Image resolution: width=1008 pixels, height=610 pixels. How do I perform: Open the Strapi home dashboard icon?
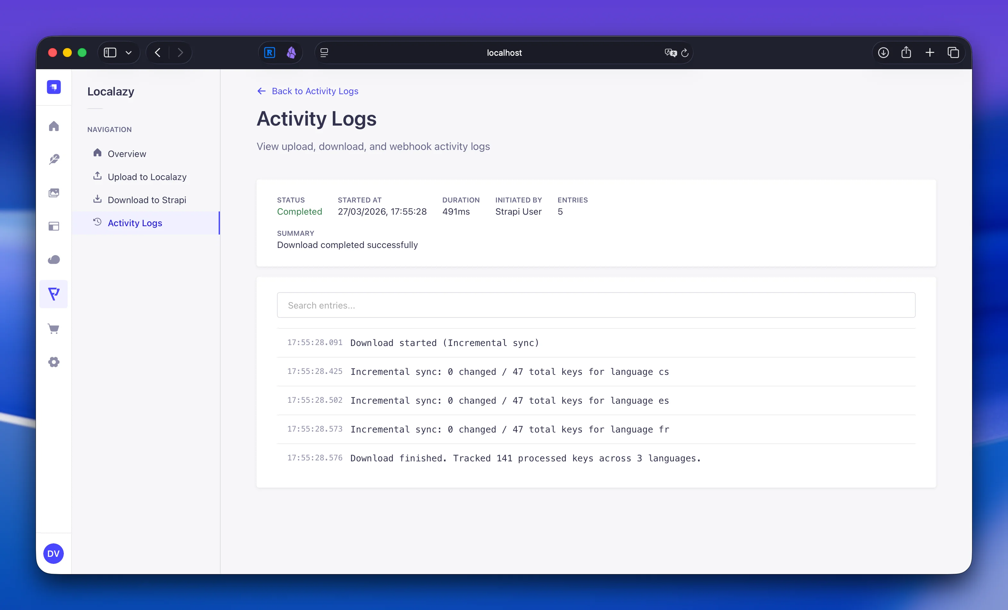pos(54,126)
